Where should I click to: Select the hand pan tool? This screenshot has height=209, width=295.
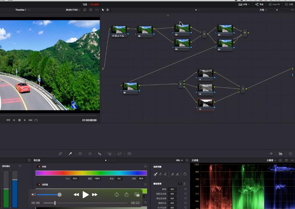coord(108,10)
